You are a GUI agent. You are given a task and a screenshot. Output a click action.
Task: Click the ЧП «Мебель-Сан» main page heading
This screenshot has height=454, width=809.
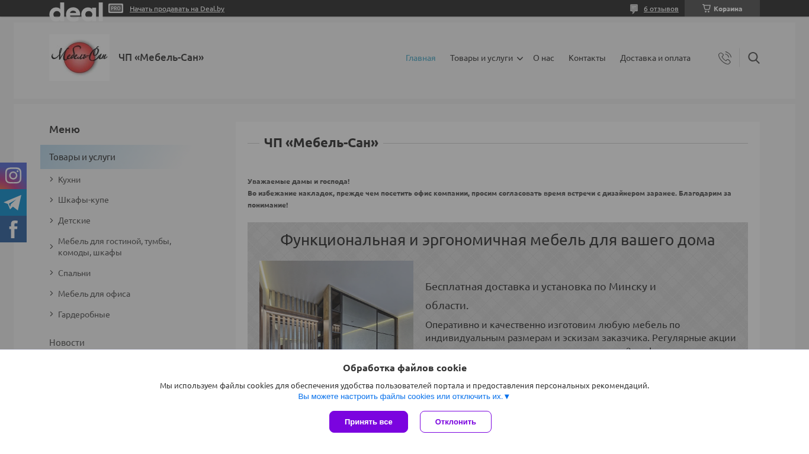(x=321, y=143)
